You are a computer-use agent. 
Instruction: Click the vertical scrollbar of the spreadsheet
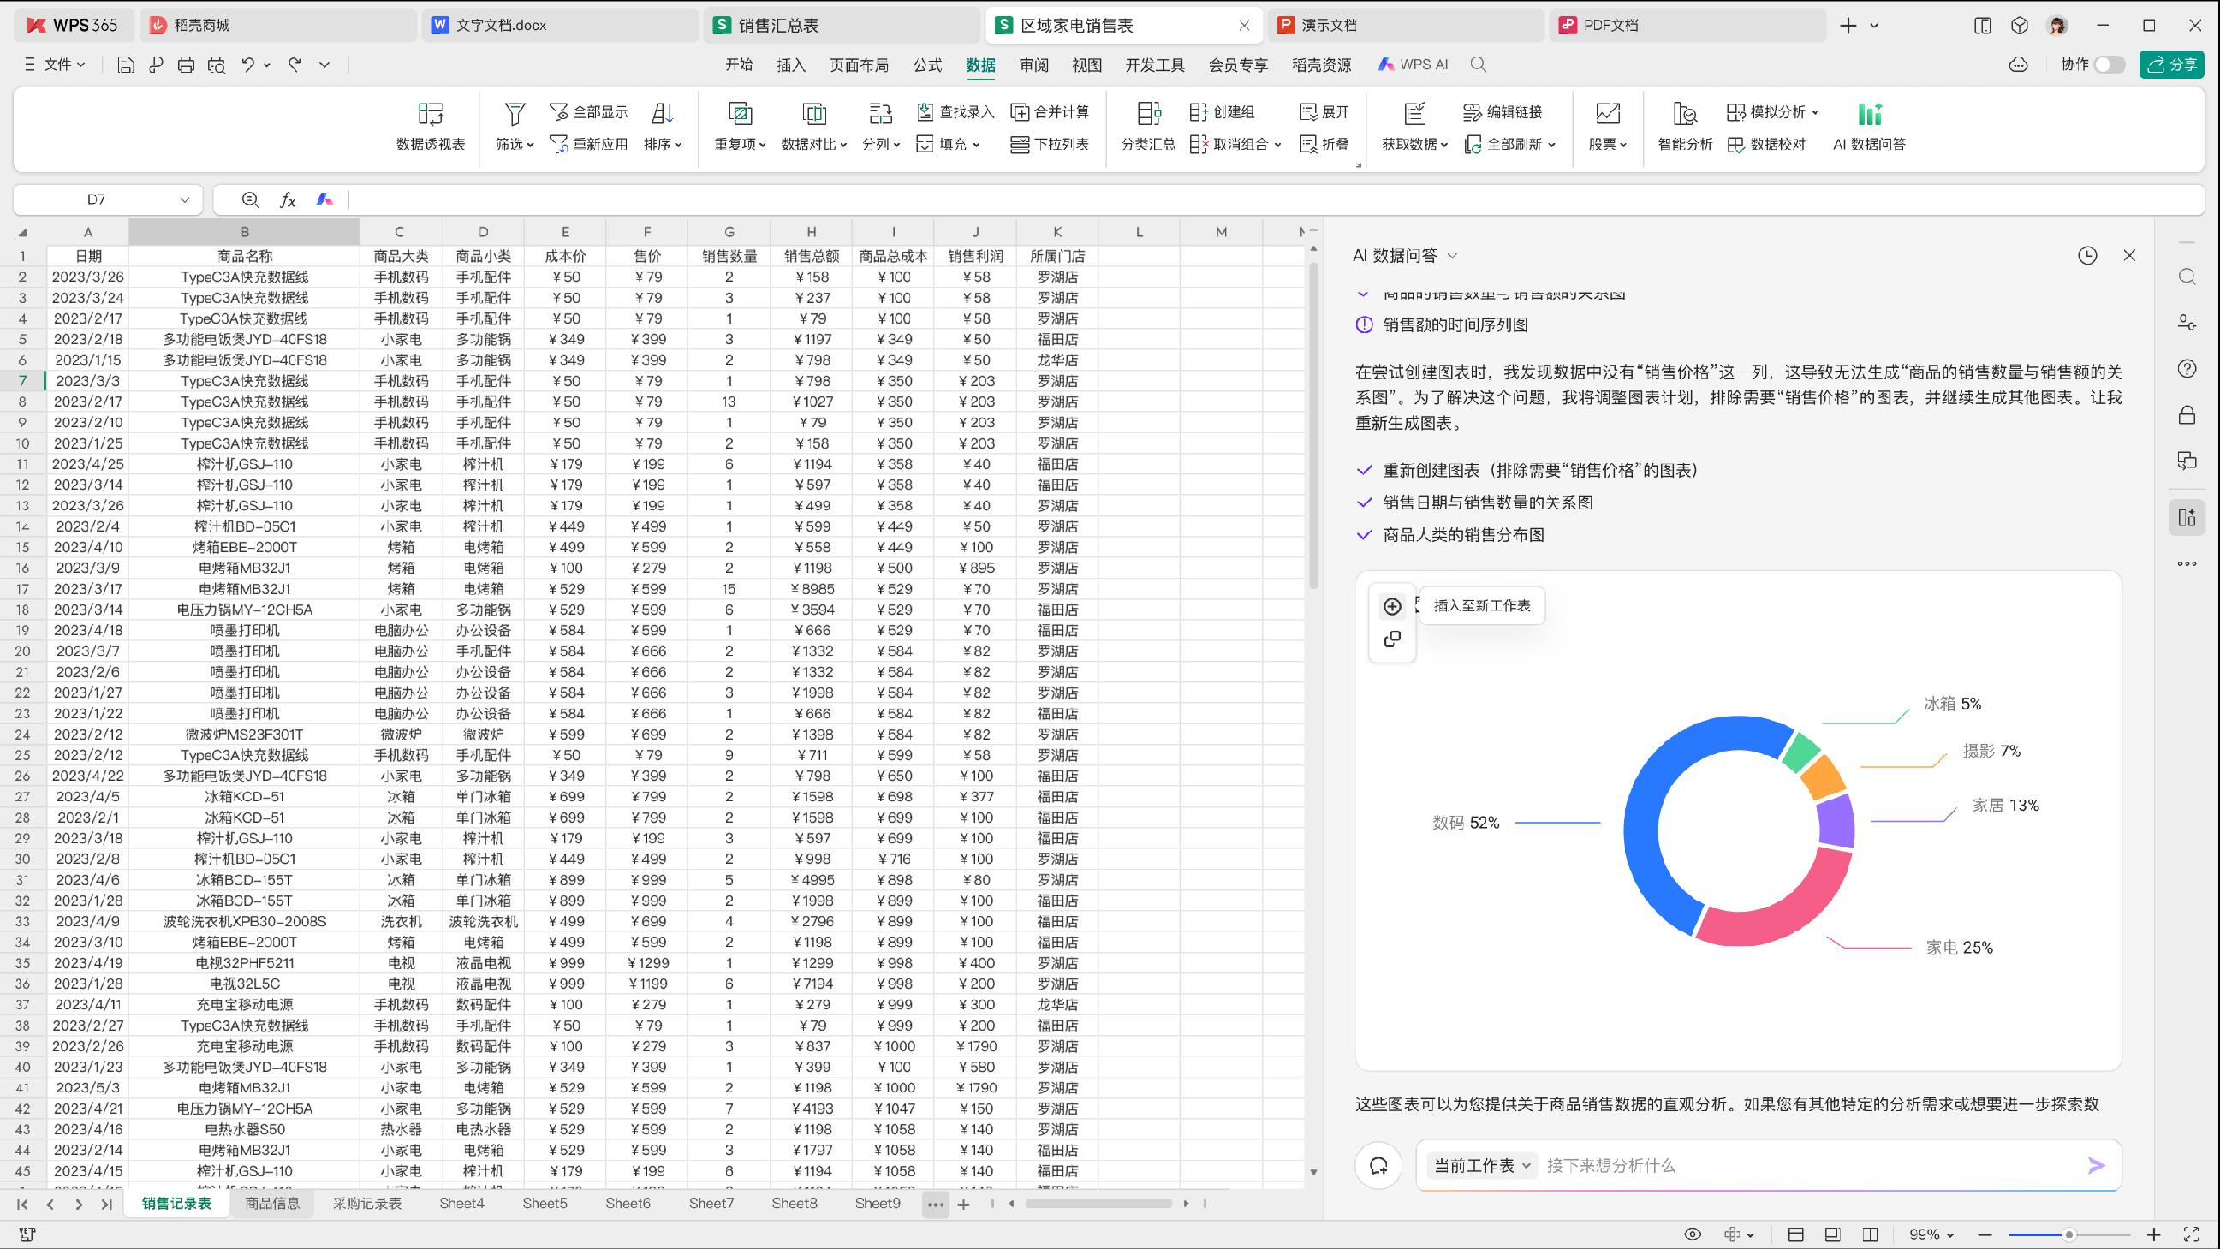click(1313, 426)
